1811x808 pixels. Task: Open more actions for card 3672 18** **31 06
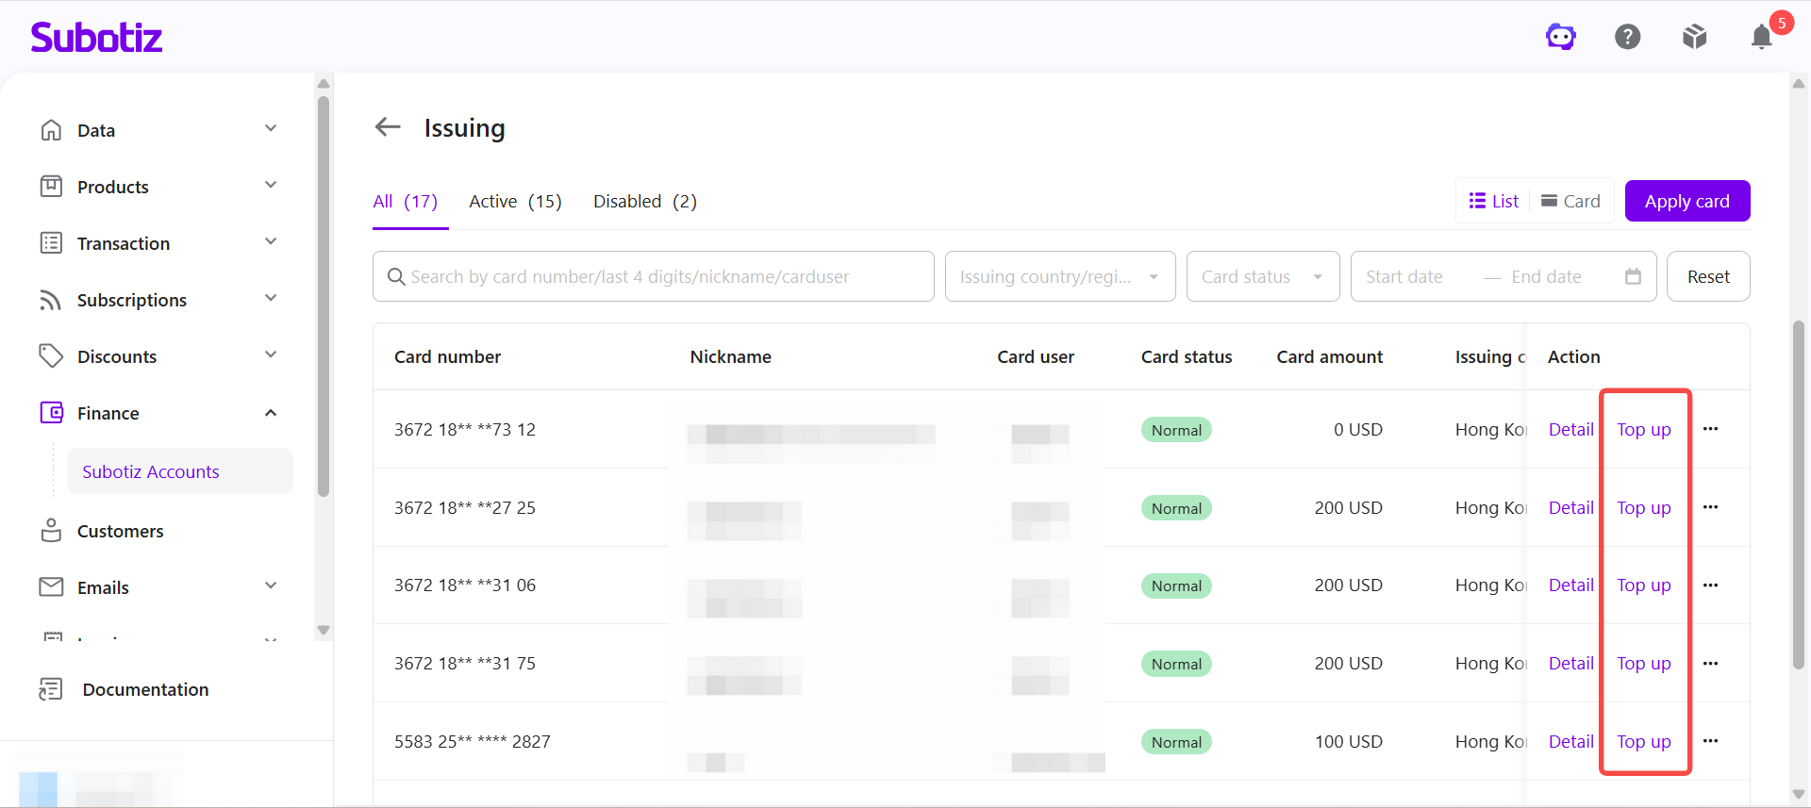point(1711,585)
